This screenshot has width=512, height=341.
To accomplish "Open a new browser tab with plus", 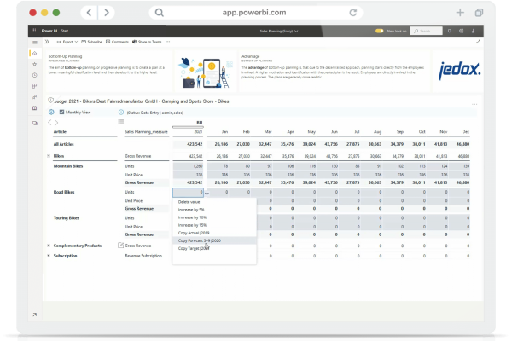I will click(460, 13).
